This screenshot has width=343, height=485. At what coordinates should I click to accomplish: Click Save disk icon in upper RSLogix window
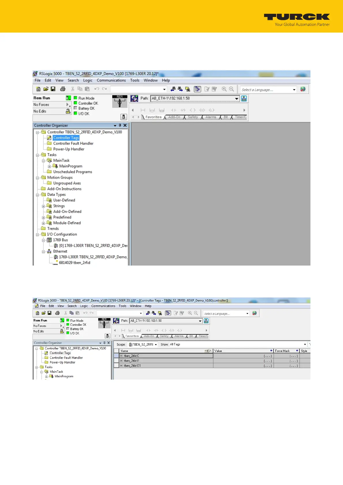53,89
